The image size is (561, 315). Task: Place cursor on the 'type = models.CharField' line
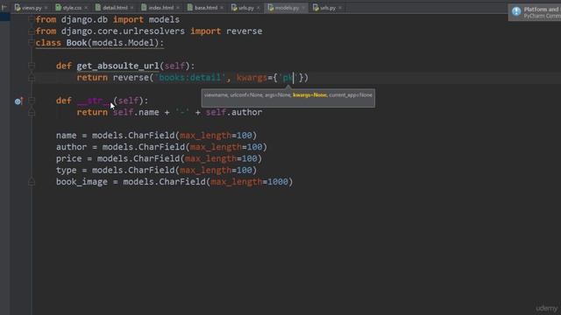coord(156,170)
